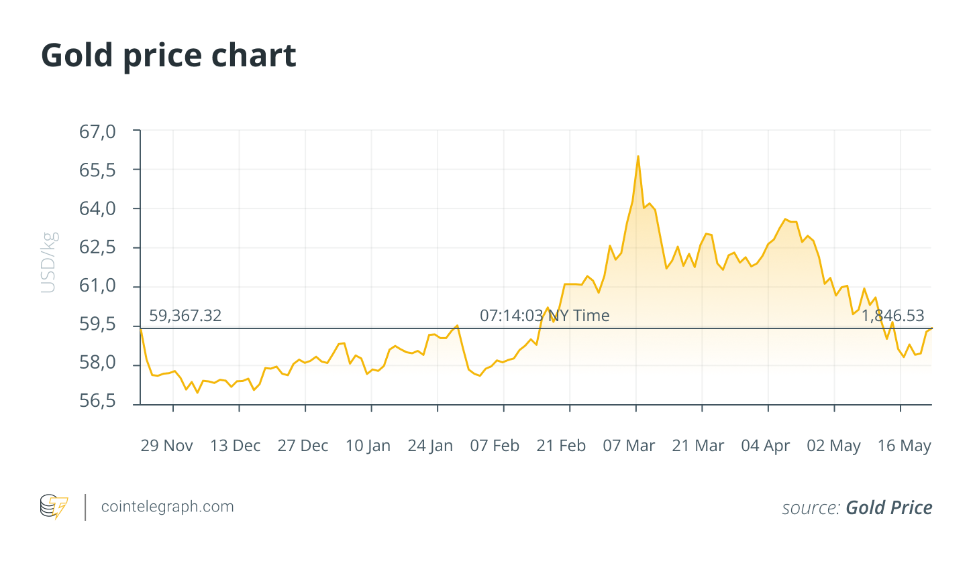Viewport: 973px width, 561px height.
Task: Click the 62,5 y-axis tick label
Action: click(98, 247)
